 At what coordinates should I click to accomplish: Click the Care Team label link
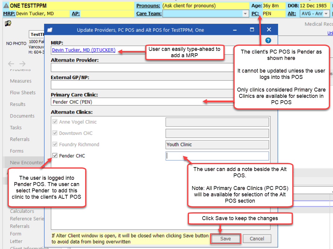[x=149, y=14]
